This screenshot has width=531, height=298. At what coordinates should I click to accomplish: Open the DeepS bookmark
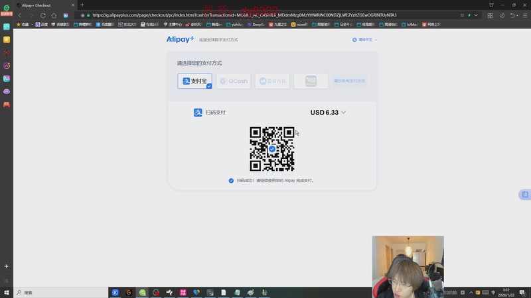pos(256,25)
